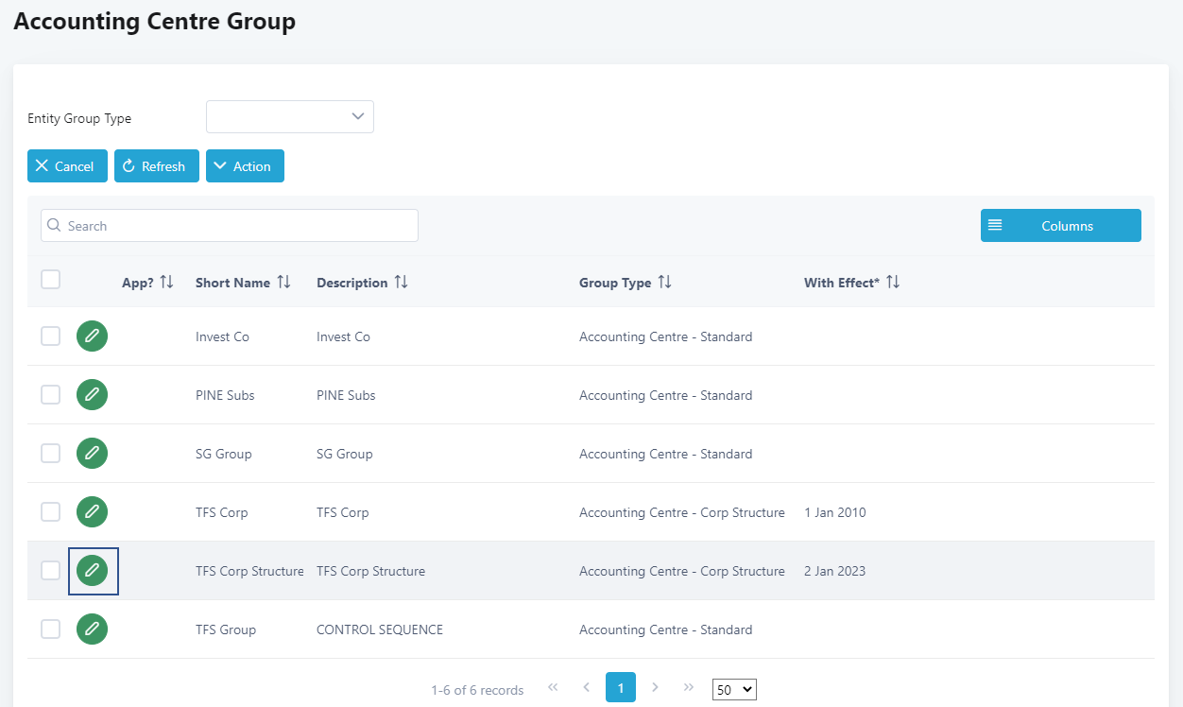Sort the Description column
1183x707 pixels.
point(401,283)
